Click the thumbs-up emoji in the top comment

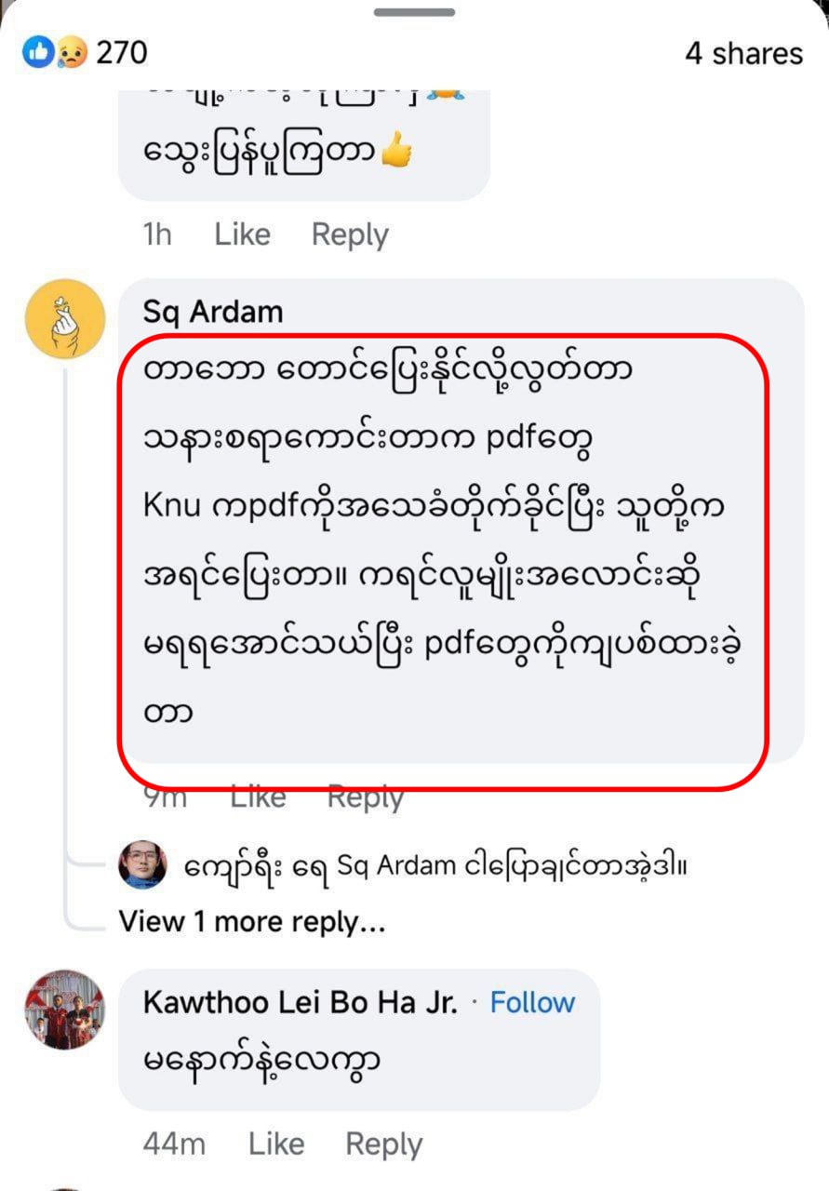[396, 152]
